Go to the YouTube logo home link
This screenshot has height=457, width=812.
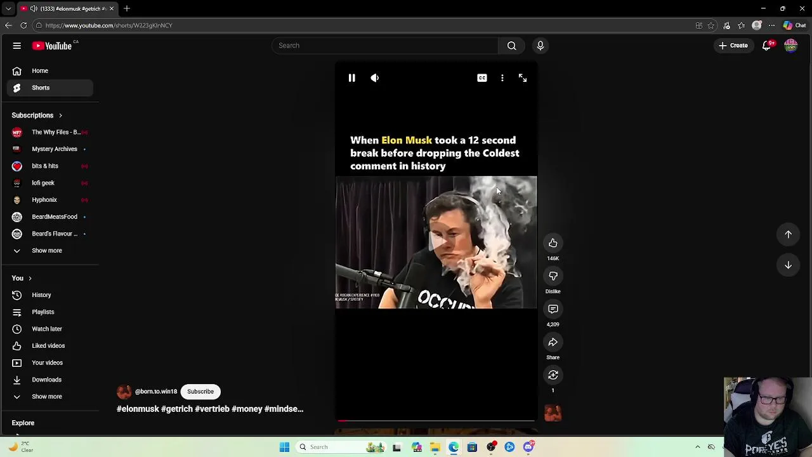(52, 46)
